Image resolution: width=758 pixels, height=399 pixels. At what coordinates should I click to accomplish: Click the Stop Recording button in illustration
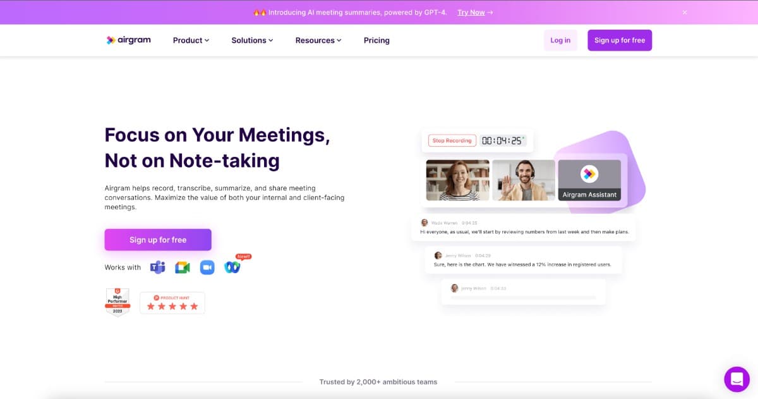(451, 140)
